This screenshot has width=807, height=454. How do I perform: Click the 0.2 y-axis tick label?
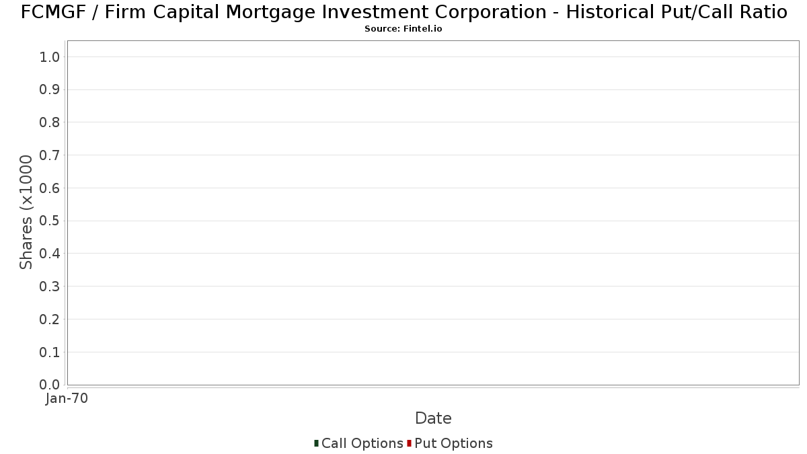point(50,319)
